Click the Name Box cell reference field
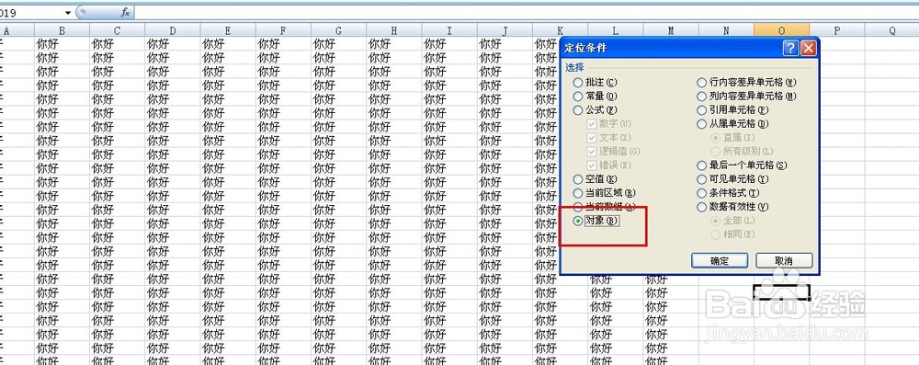919x365 pixels. click(31, 12)
